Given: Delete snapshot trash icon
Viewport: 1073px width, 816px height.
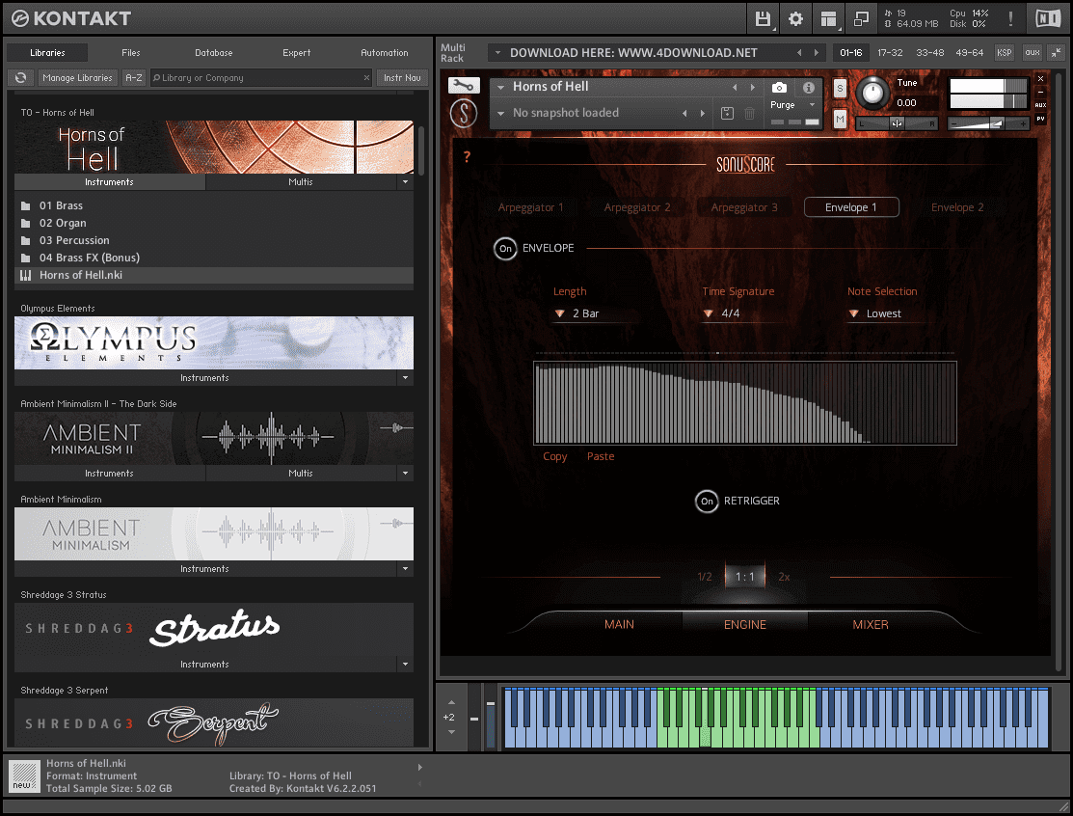Looking at the screenshot, I should pyautogui.click(x=749, y=114).
